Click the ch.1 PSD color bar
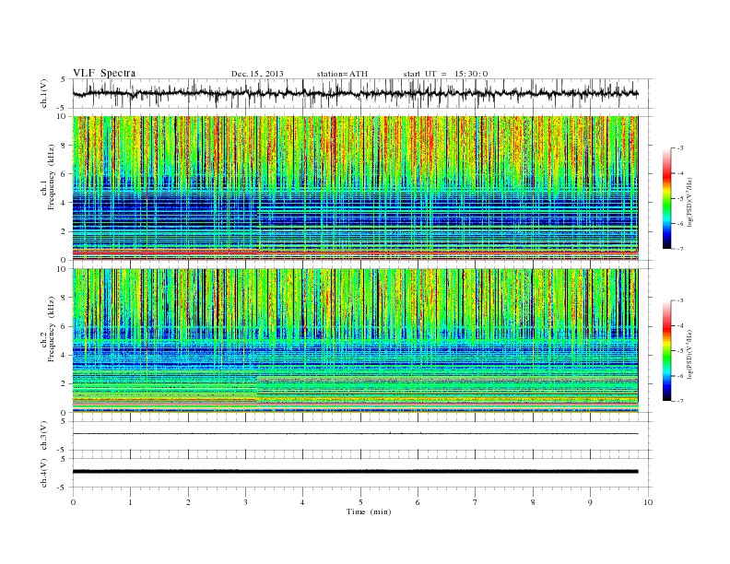The height and width of the screenshot is (564, 730). 666,198
